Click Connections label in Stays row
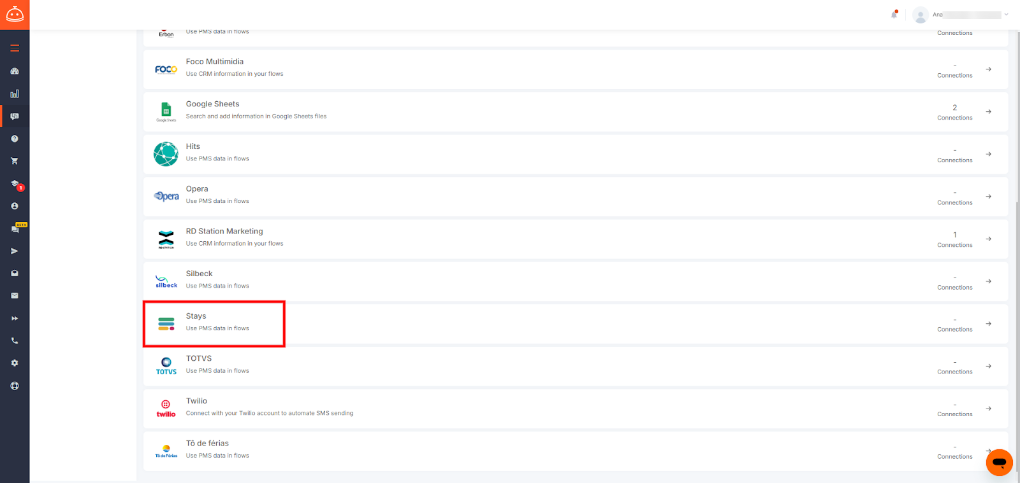1020x483 pixels. 955,330
